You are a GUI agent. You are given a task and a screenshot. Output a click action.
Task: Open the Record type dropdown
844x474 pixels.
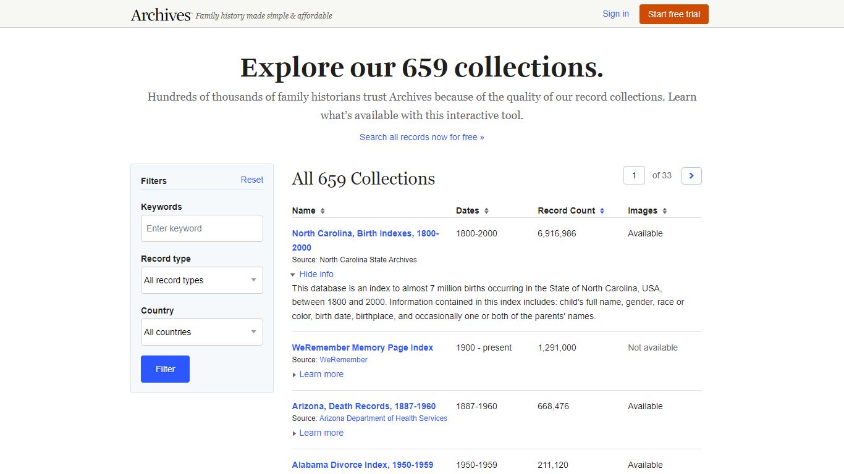[202, 280]
